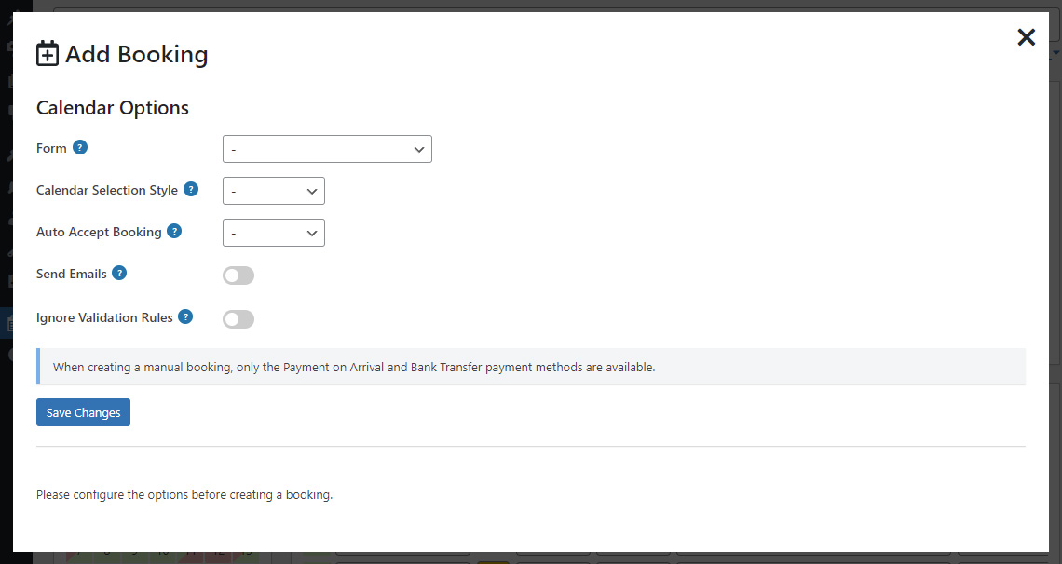1062x564 pixels.
Task: Expand the Calendar Selection Style dropdown
Action: tap(273, 190)
